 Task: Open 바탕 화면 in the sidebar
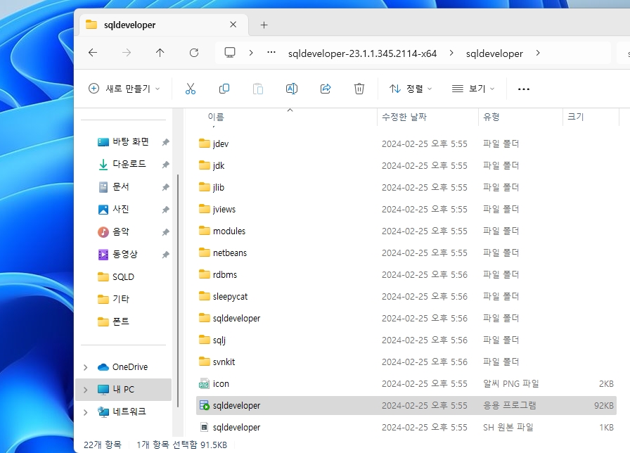[131, 141]
